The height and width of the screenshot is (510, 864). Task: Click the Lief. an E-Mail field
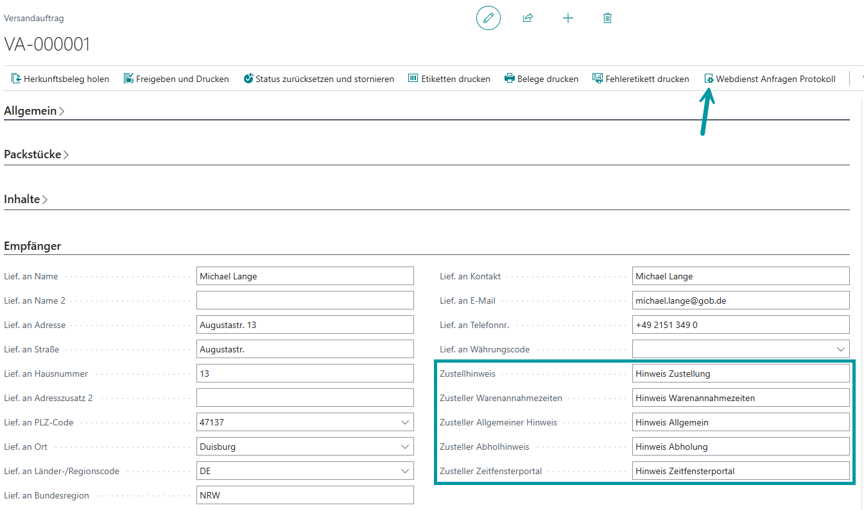(x=740, y=300)
